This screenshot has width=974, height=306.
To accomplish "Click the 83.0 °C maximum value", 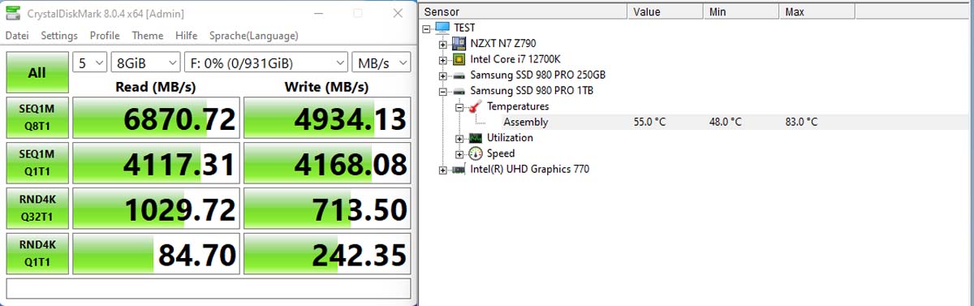I will [801, 123].
